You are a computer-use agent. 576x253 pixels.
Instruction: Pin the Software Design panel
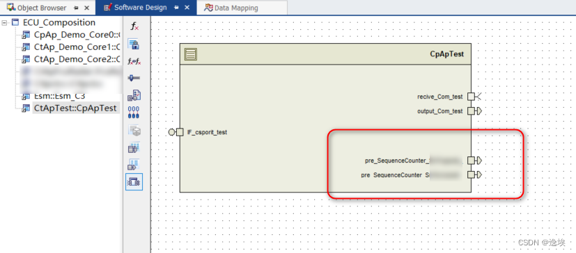(x=176, y=8)
